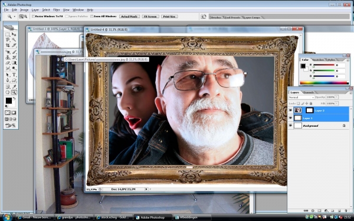Screen dimensions: 354x221
Task: Open Opacity slider arrow
Action: pos(336,97)
